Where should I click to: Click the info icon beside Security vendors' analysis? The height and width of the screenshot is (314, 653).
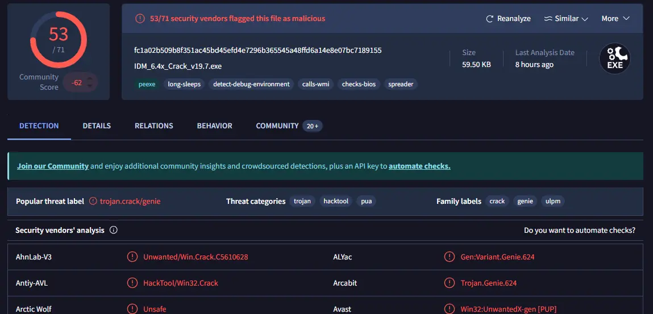[113, 230]
